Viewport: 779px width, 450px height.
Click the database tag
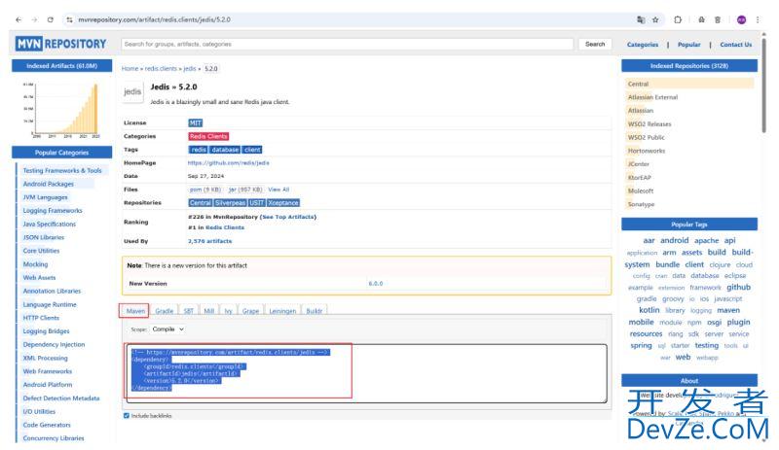pyautogui.click(x=225, y=150)
